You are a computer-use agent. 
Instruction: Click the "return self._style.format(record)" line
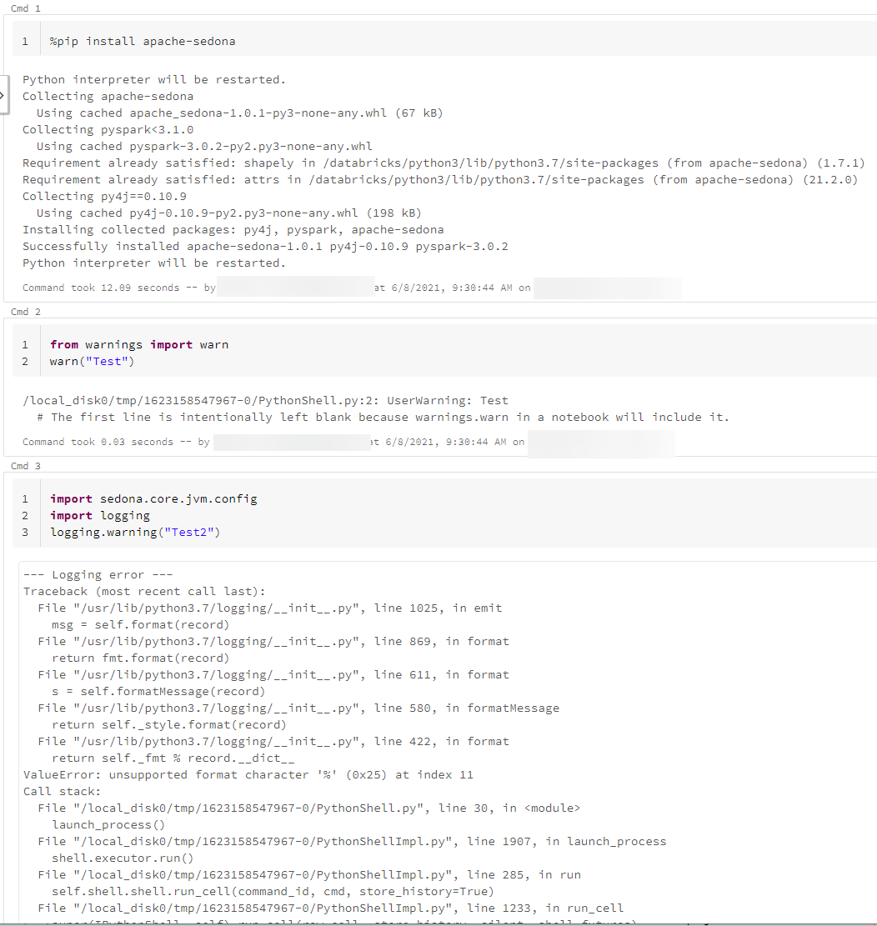click(x=169, y=724)
